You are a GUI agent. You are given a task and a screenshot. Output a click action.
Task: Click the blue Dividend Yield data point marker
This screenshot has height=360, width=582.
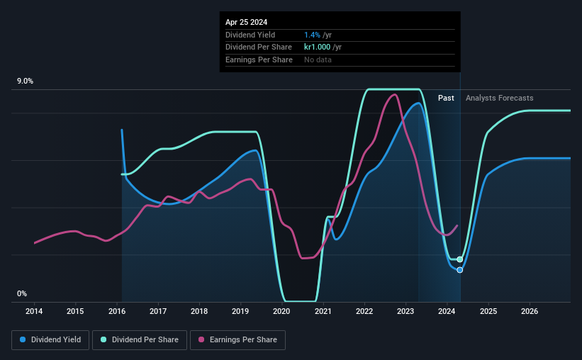coord(460,270)
